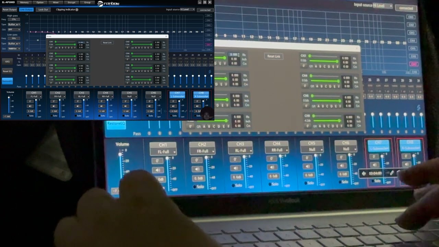Close the Group dialog in the inset screenshot
The width and height of the screenshot is (439, 247).
(x=166, y=36)
